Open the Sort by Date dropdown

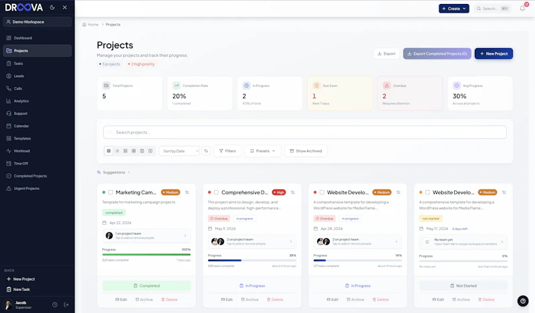[x=179, y=151]
